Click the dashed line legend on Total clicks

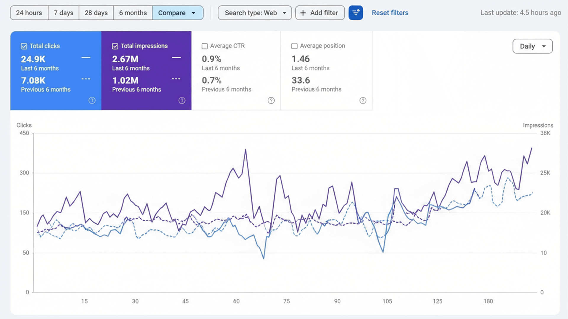point(86,79)
